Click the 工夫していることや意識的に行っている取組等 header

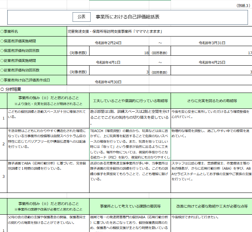click(x=130, y=100)
